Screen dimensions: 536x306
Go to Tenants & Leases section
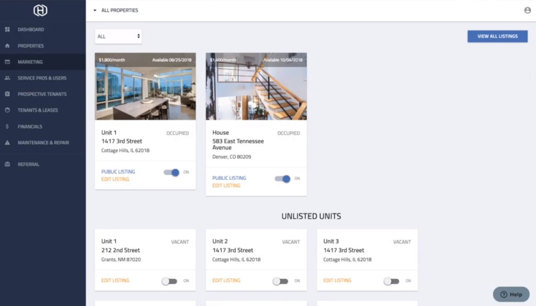(38, 110)
